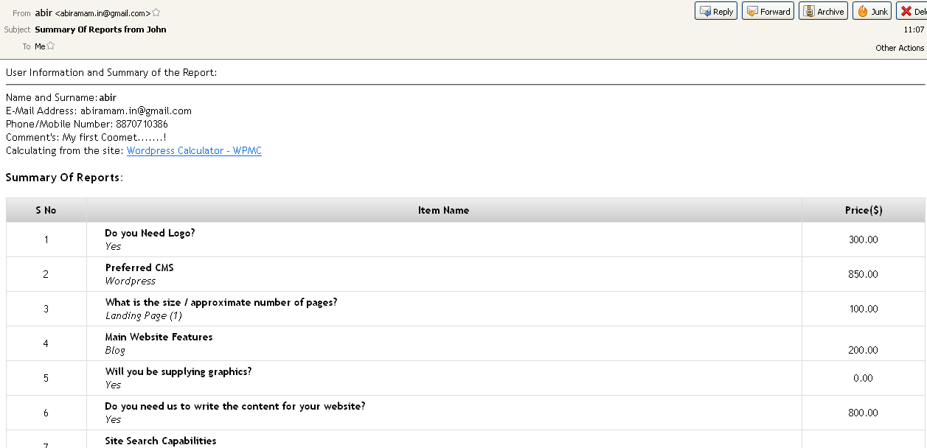This screenshot has width=927, height=448.
Task: Click the 850.00 price cell
Action: pyautogui.click(x=863, y=274)
